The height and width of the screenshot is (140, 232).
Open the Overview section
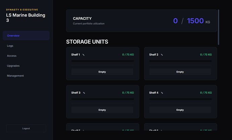26,36
